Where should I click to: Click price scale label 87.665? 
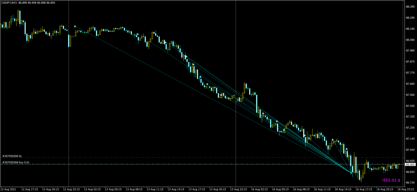click(410, 84)
